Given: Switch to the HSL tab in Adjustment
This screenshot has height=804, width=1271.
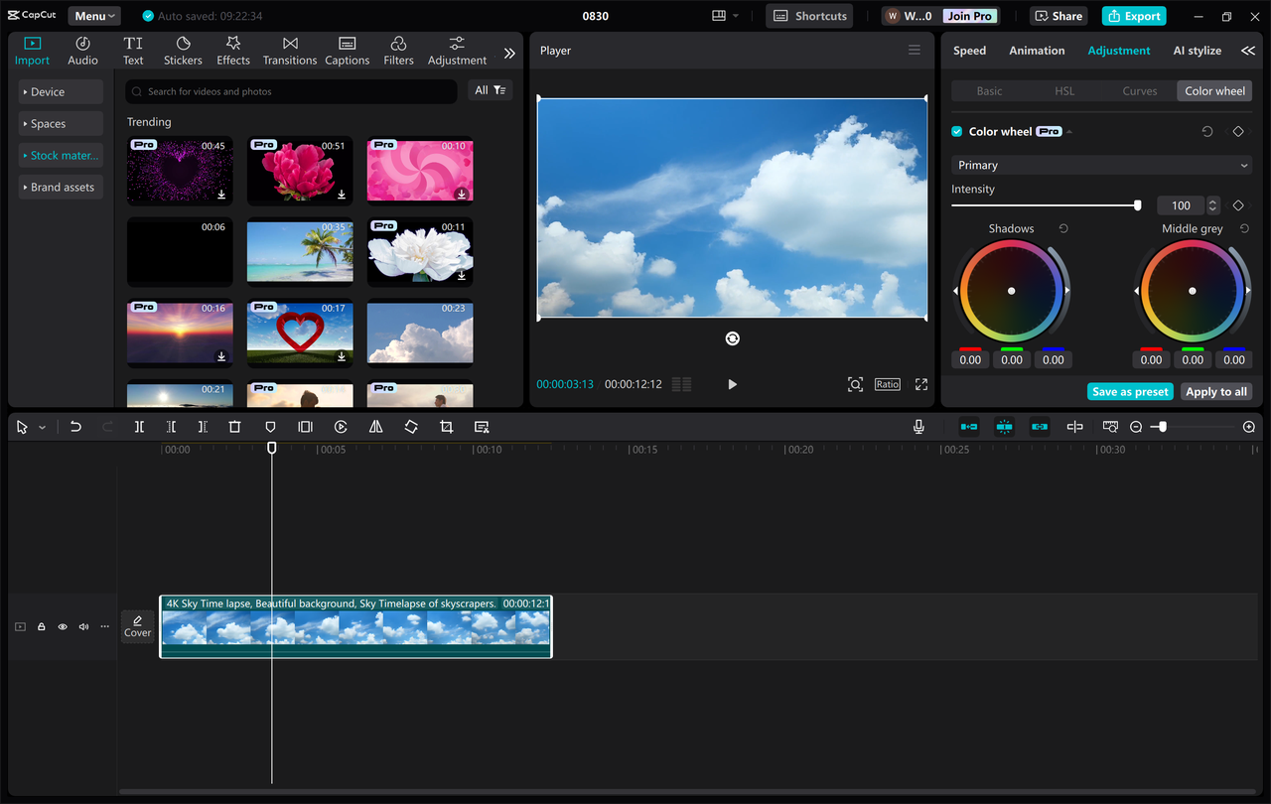Looking at the screenshot, I should [x=1063, y=90].
